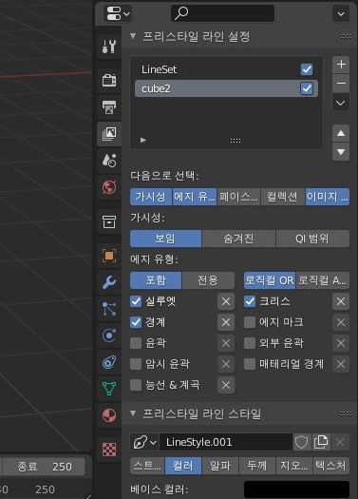Select QI 범위 visibility mode
Screen dimensions: 358x499
pyautogui.click(x=312, y=239)
